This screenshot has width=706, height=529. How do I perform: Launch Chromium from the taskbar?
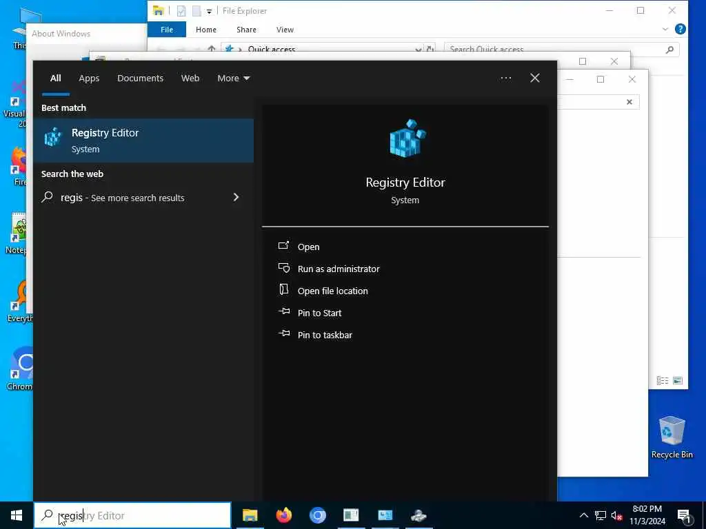317,515
